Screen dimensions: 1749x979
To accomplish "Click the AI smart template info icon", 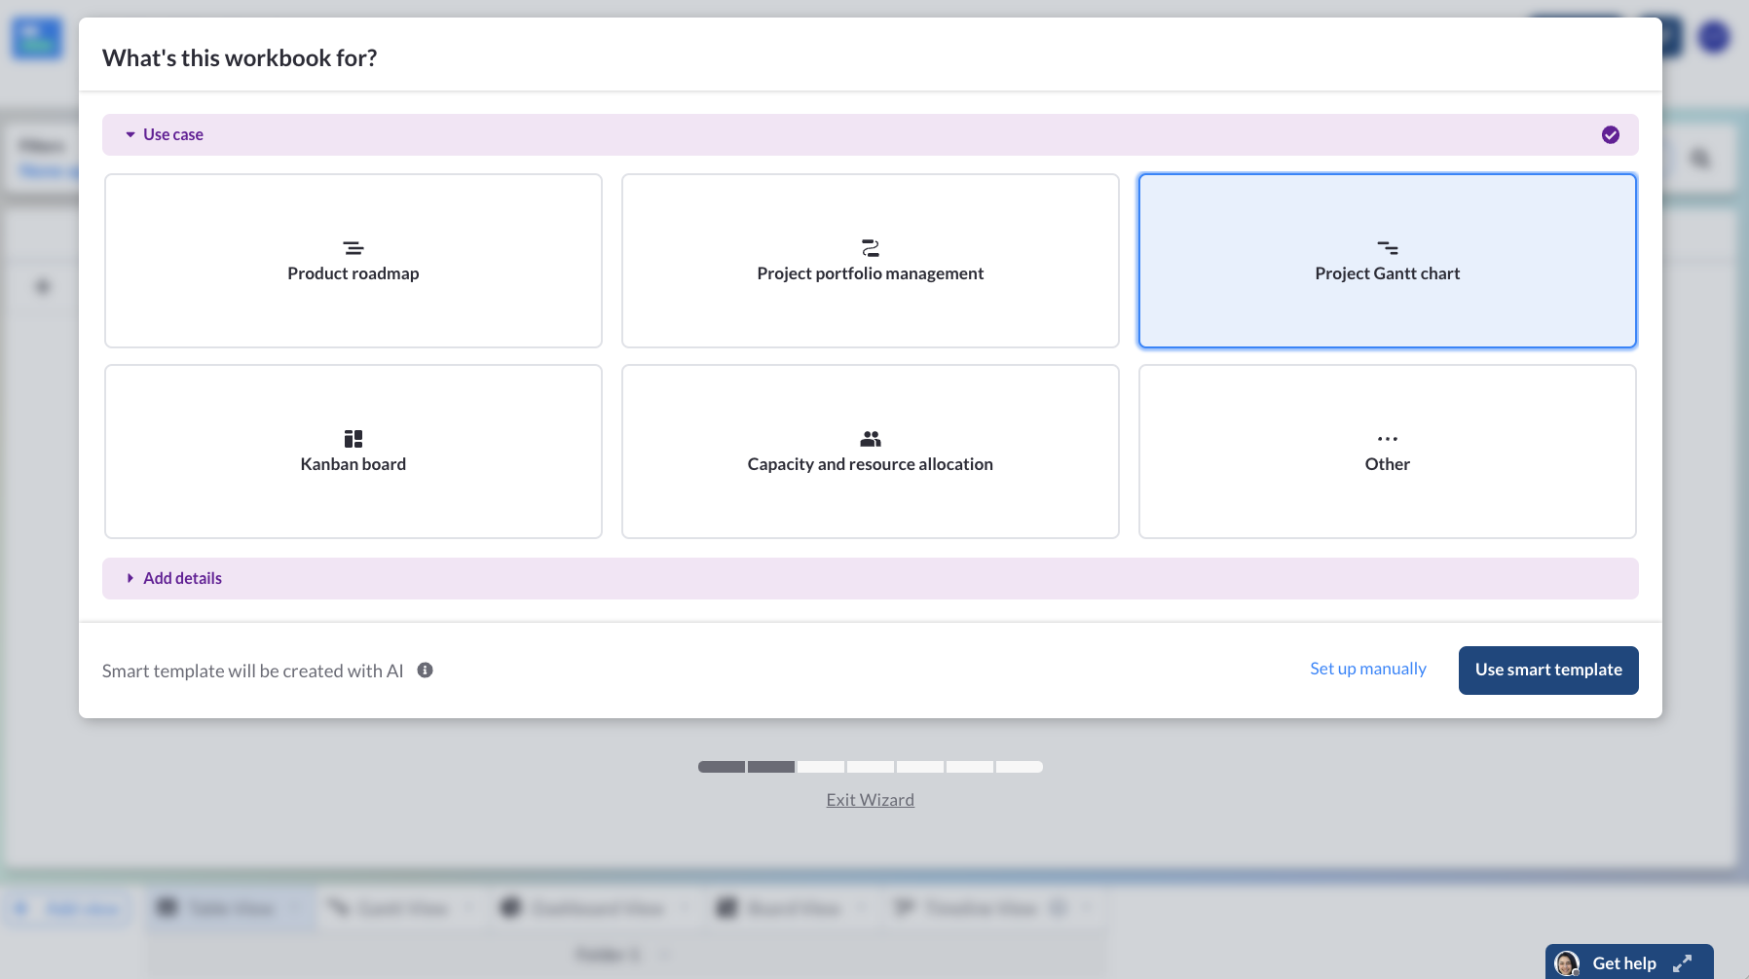I will [x=426, y=670].
